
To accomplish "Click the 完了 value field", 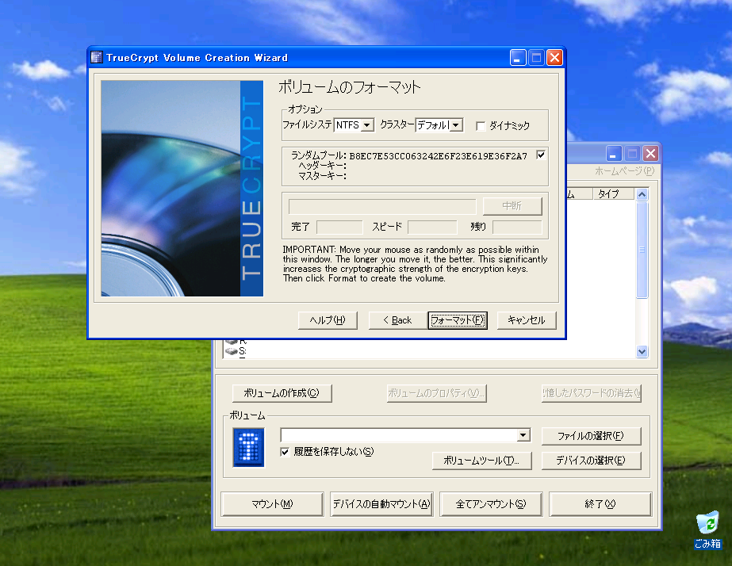I will click(339, 228).
